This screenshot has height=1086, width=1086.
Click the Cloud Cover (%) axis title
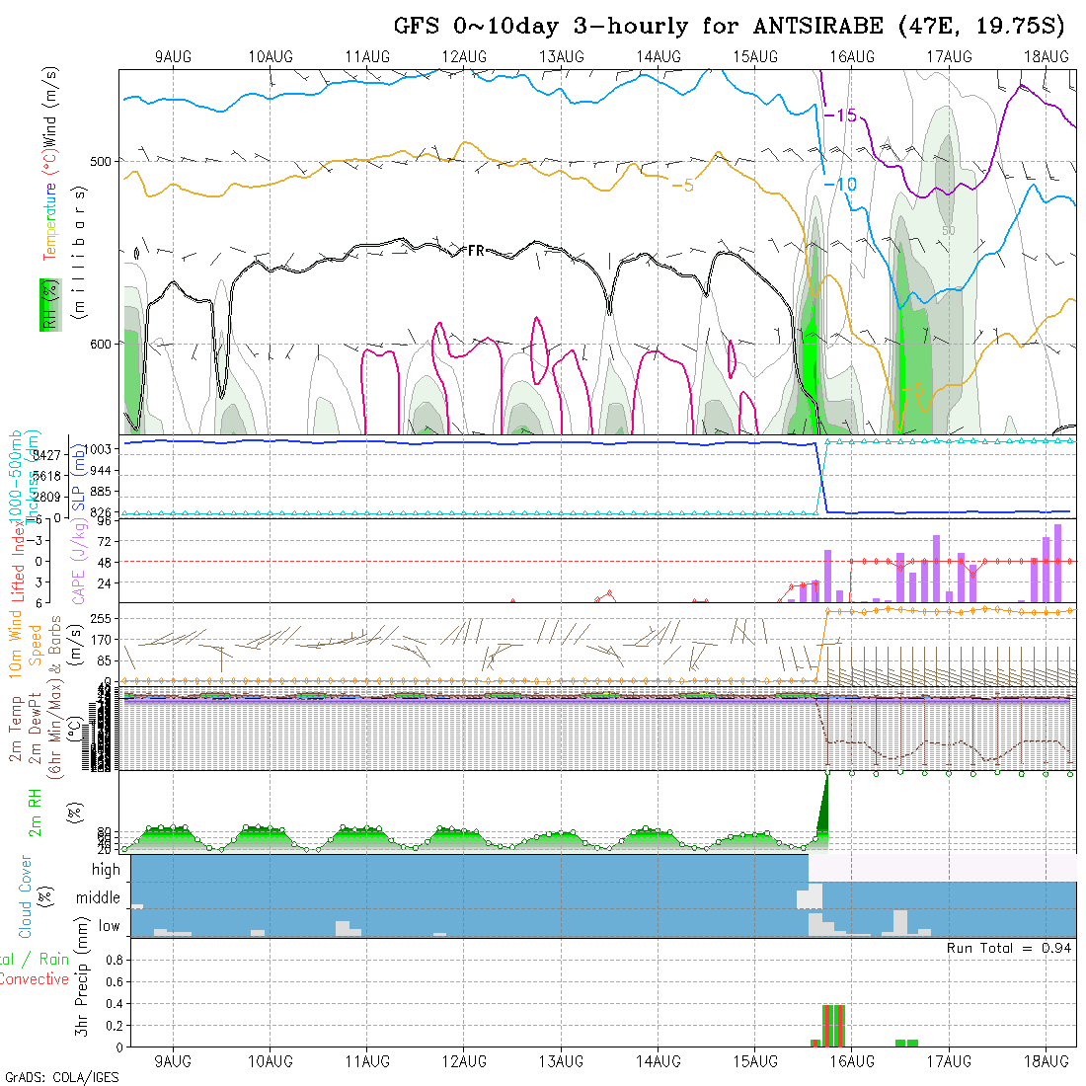34,896
